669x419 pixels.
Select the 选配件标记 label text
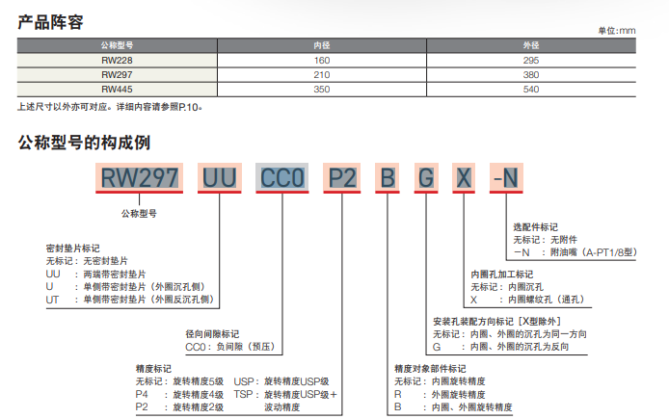535,226
